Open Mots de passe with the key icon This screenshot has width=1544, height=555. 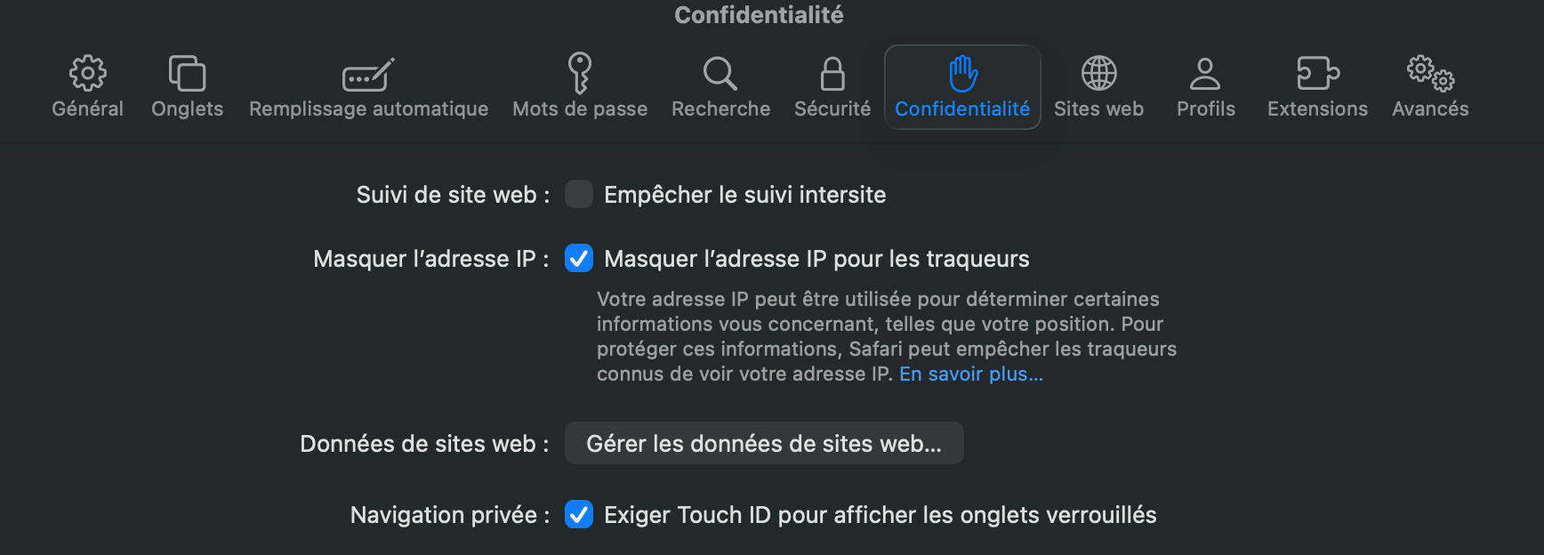[x=579, y=76]
